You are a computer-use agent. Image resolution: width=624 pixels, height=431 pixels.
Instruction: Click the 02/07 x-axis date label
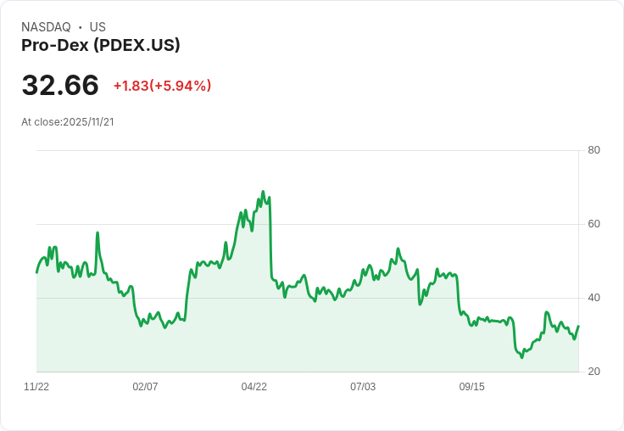coord(145,387)
